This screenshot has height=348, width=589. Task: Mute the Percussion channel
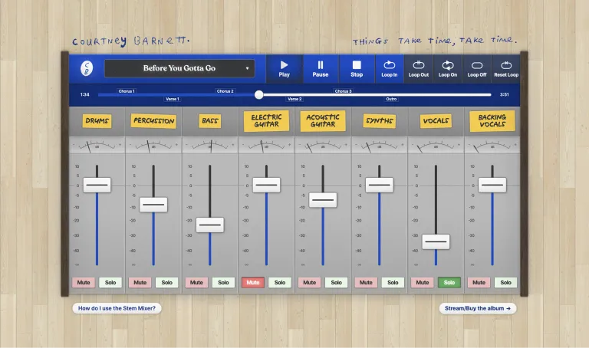[x=140, y=282]
